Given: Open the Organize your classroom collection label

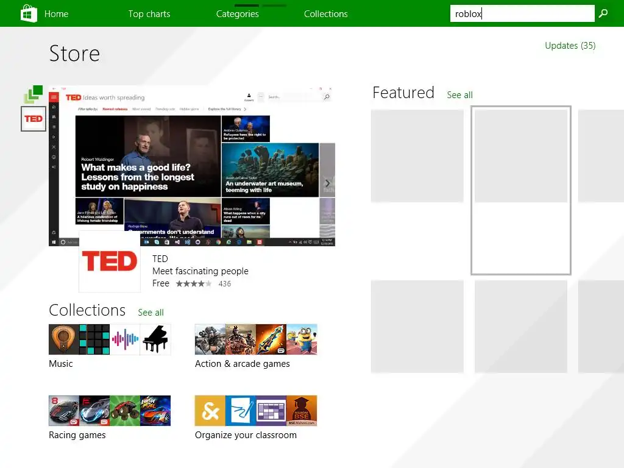Looking at the screenshot, I should 246,435.
